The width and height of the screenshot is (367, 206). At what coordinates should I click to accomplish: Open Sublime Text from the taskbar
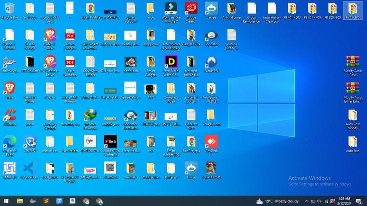pos(46,201)
